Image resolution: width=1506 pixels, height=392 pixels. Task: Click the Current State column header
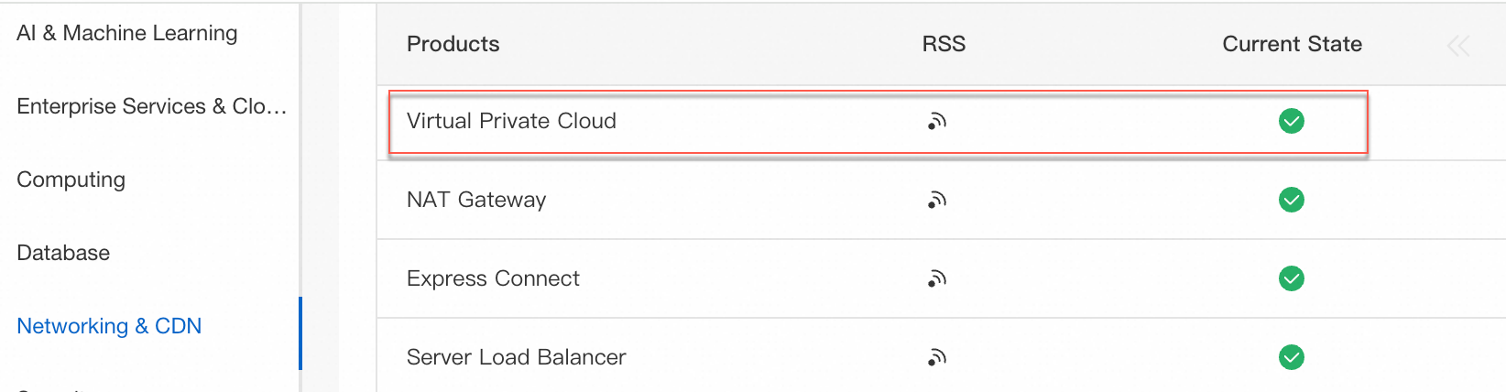[x=1292, y=44]
